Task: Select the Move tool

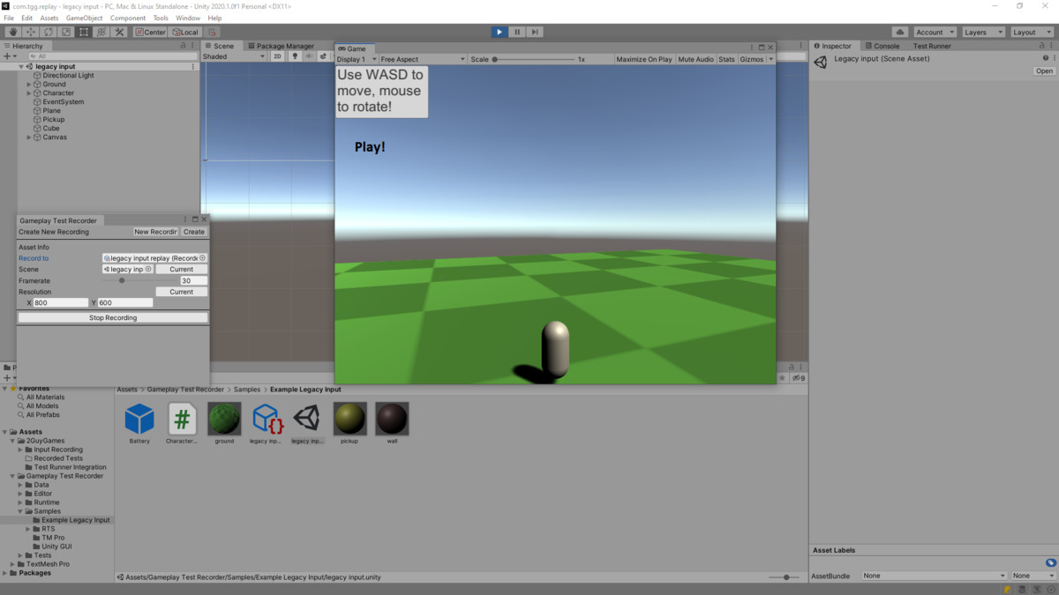Action: 29,32
